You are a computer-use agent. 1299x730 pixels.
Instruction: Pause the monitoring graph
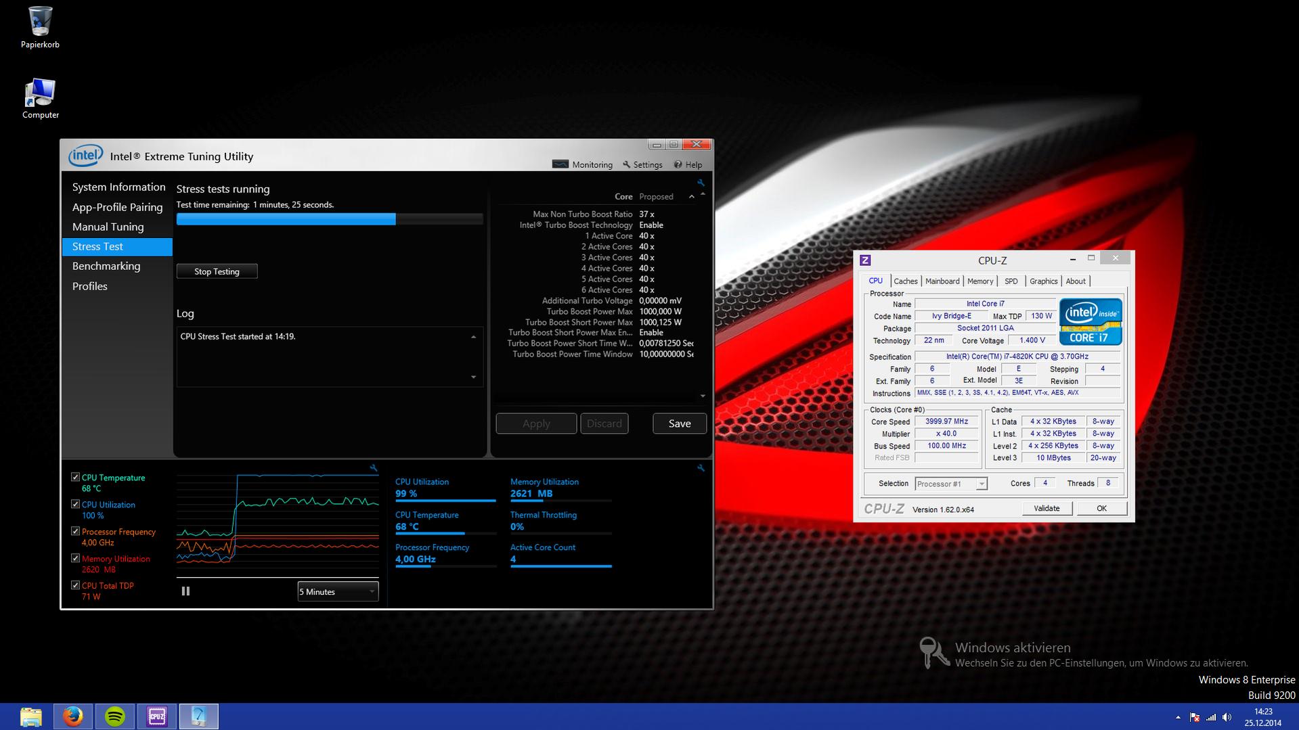(x=185, y=591)
